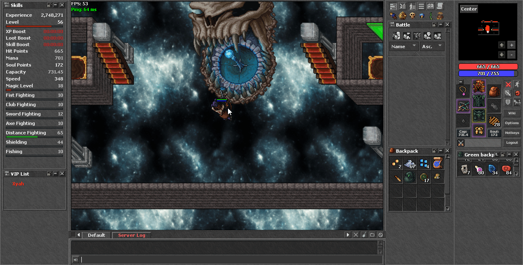523x265 pixels.
Task: Click the minimap floor up arrow
Action: [x=502, y=45]
